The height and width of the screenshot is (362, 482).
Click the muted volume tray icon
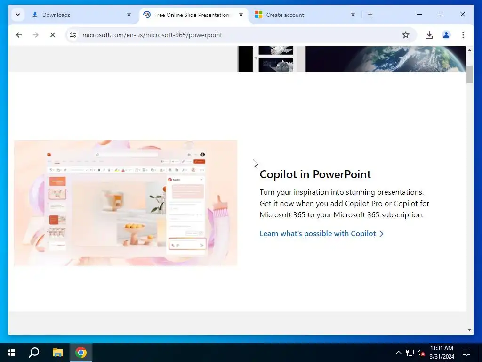421,353
